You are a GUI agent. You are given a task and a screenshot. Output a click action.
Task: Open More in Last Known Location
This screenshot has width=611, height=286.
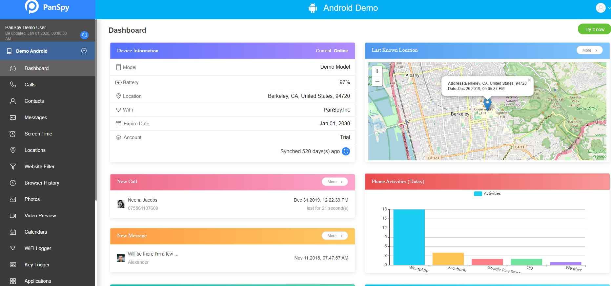pyautogui.click(x=590, y=50)
